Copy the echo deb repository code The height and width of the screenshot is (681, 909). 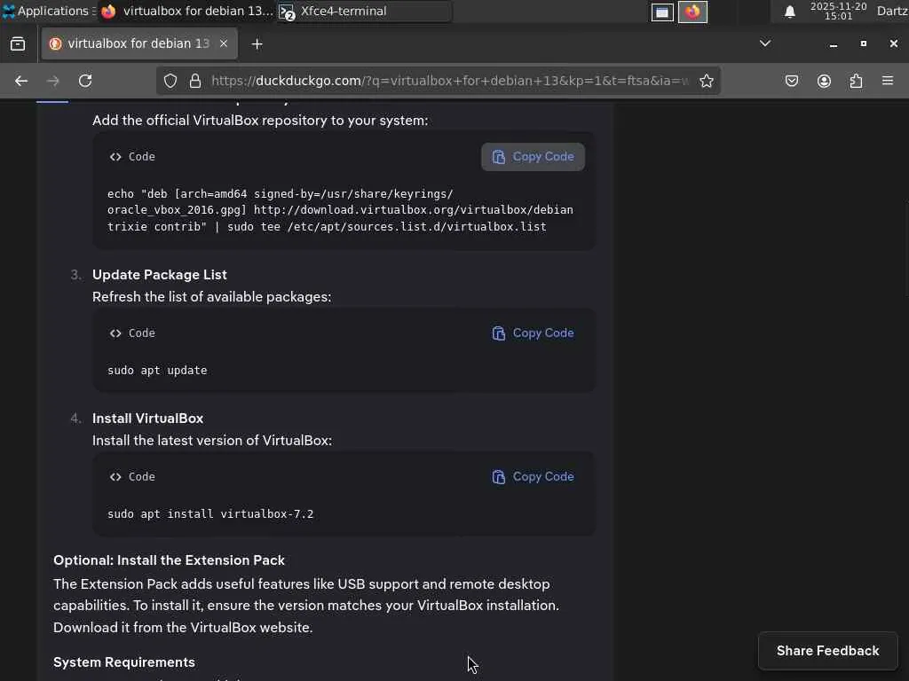point(533,157)
